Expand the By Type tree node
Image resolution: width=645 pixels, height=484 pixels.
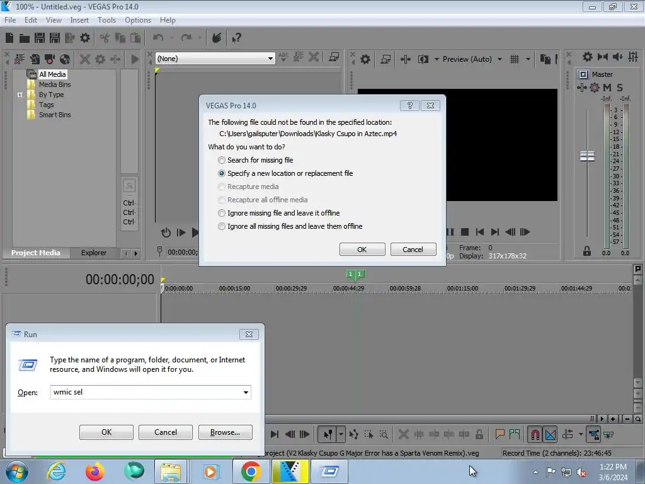(x=20, y=95)
